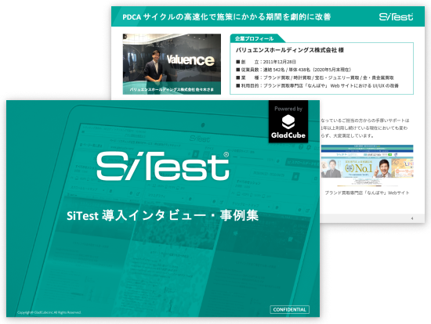Click the '創 立：2011年12月28日' line
This screenshot has height=324, width=431.
point(266,62)
